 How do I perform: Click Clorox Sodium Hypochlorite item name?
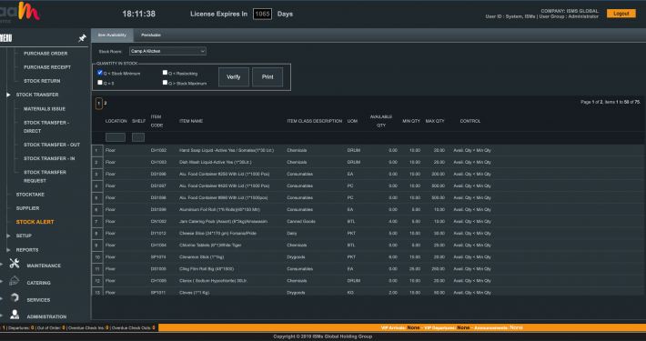pyautogui.click(x=213, y=281)
